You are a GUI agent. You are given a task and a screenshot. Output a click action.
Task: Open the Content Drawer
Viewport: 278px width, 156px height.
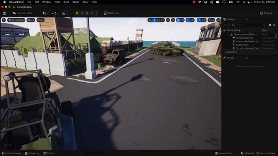(11, 153)
